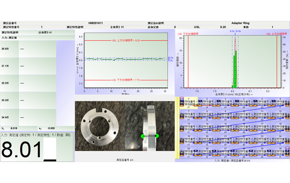Image resolution: width=290 pixels, height=183 pixels.
Task: Click the row label 34 4/5
Action: (x=5, y=117)
